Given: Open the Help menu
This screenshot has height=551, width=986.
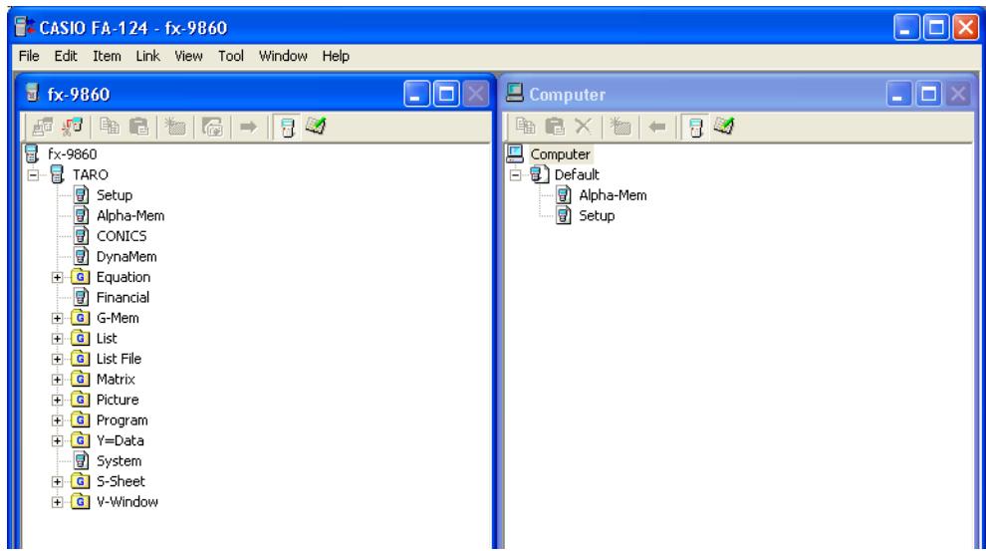Looking at the screenshot, I should pos(336,56).
